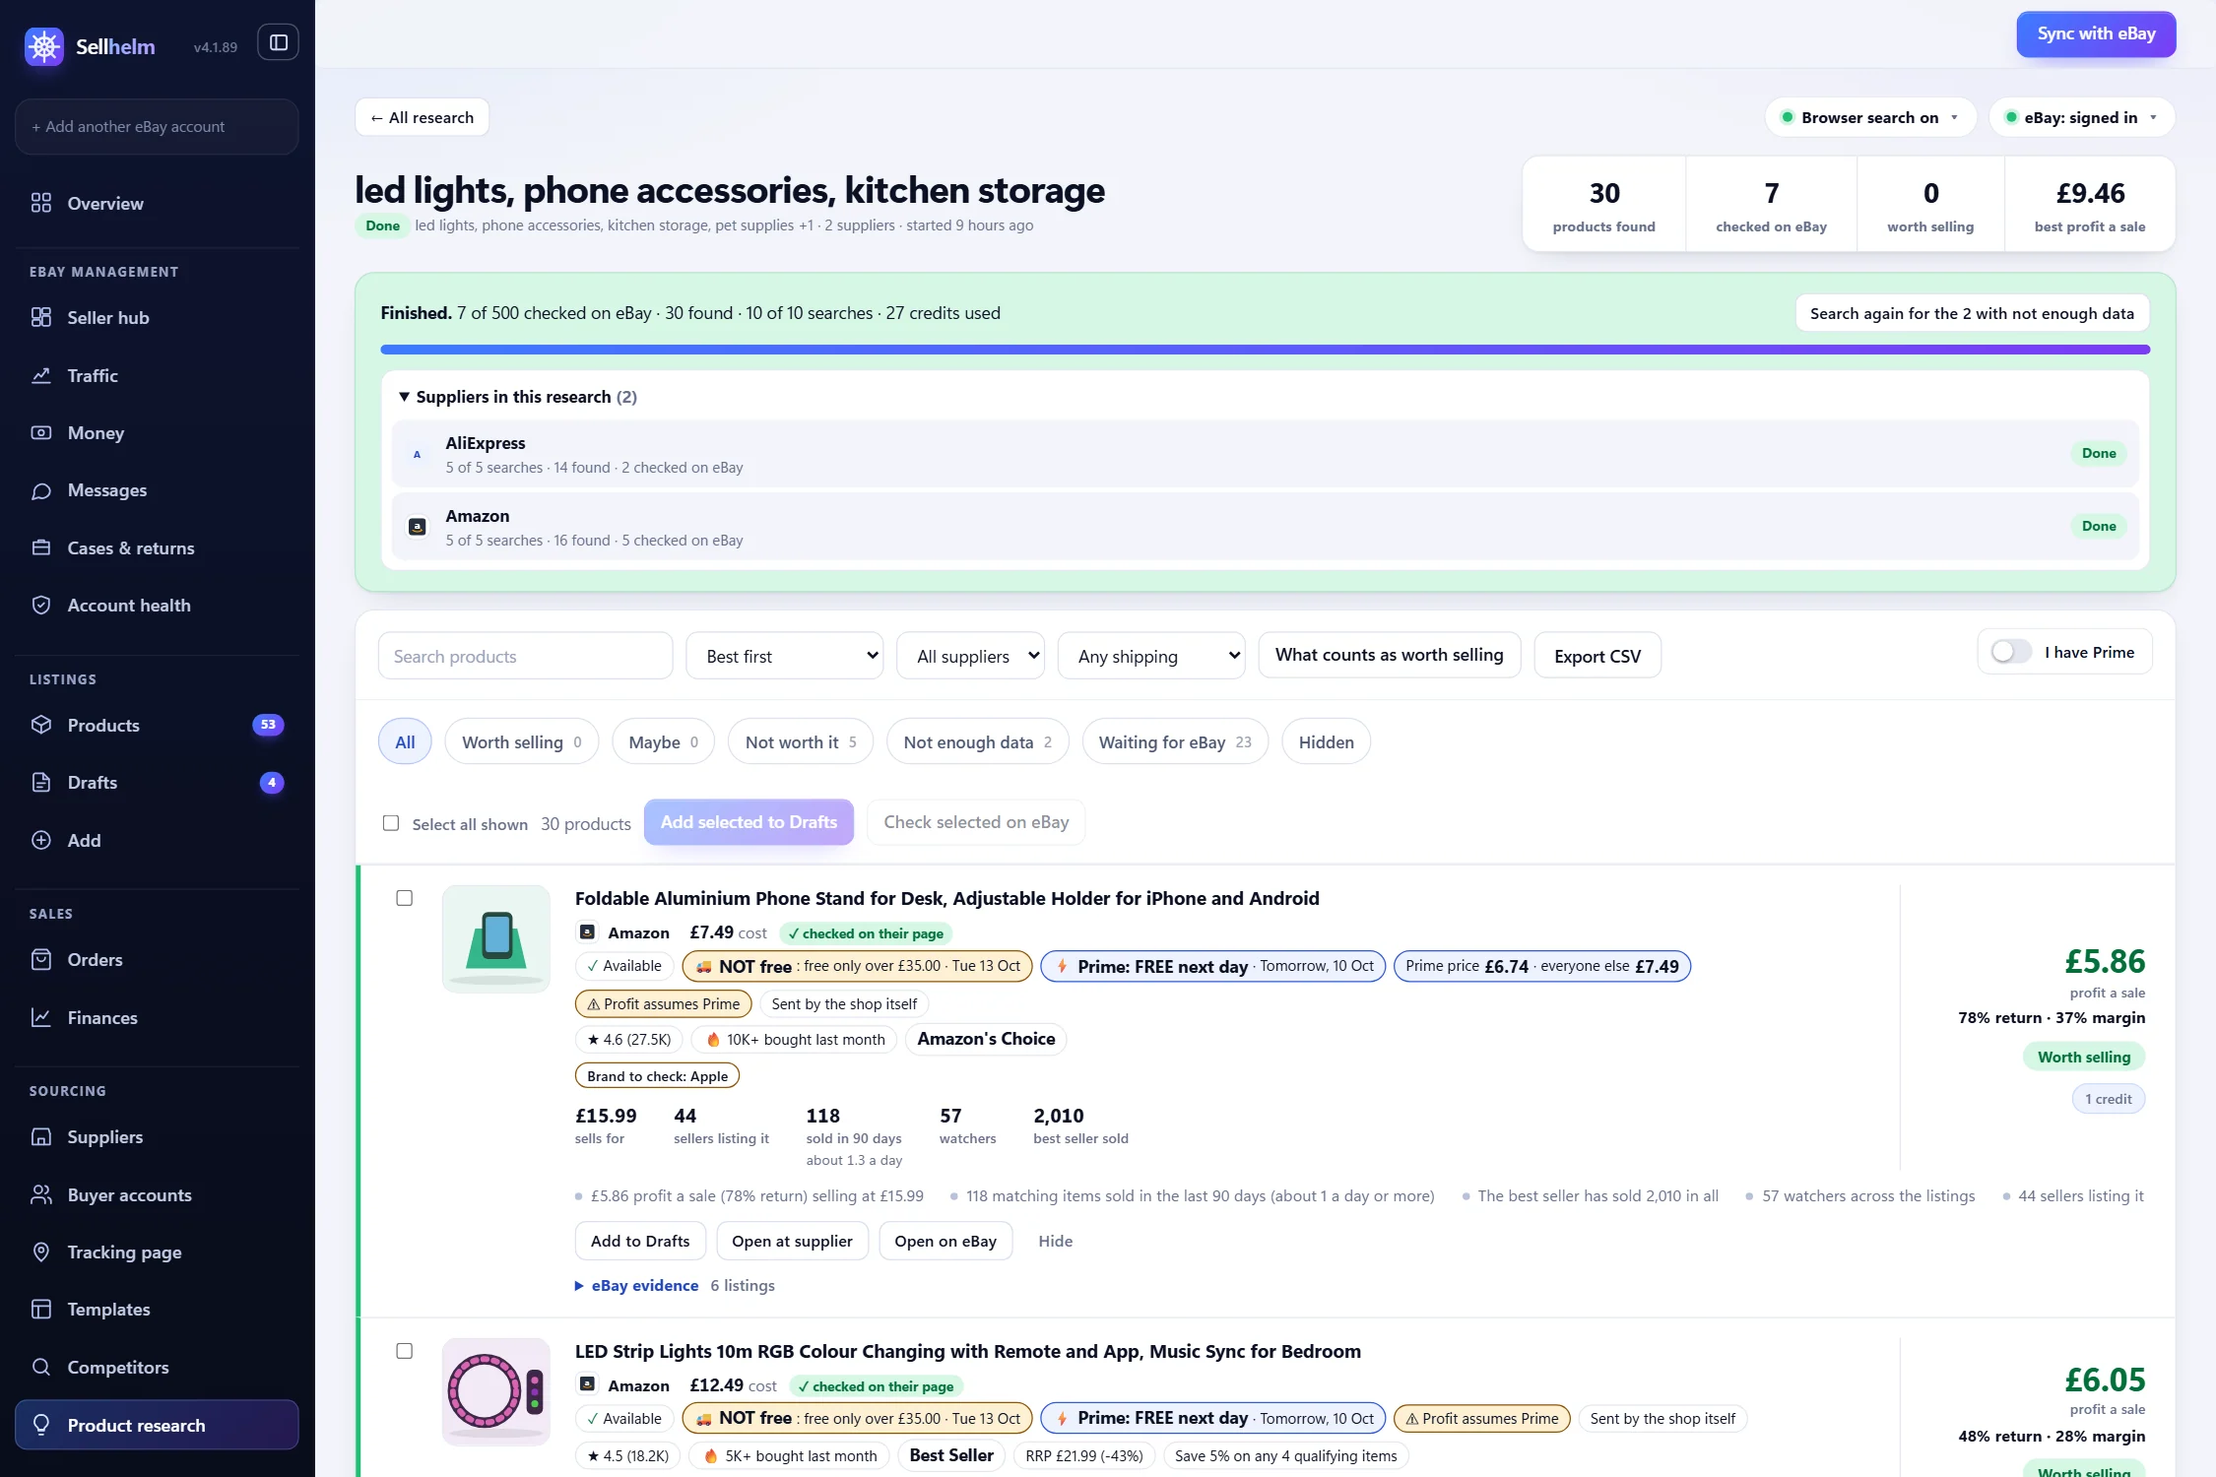Open Seller hub icon
Viewport: 2216px width, 1477px height.
pos(41,317)
